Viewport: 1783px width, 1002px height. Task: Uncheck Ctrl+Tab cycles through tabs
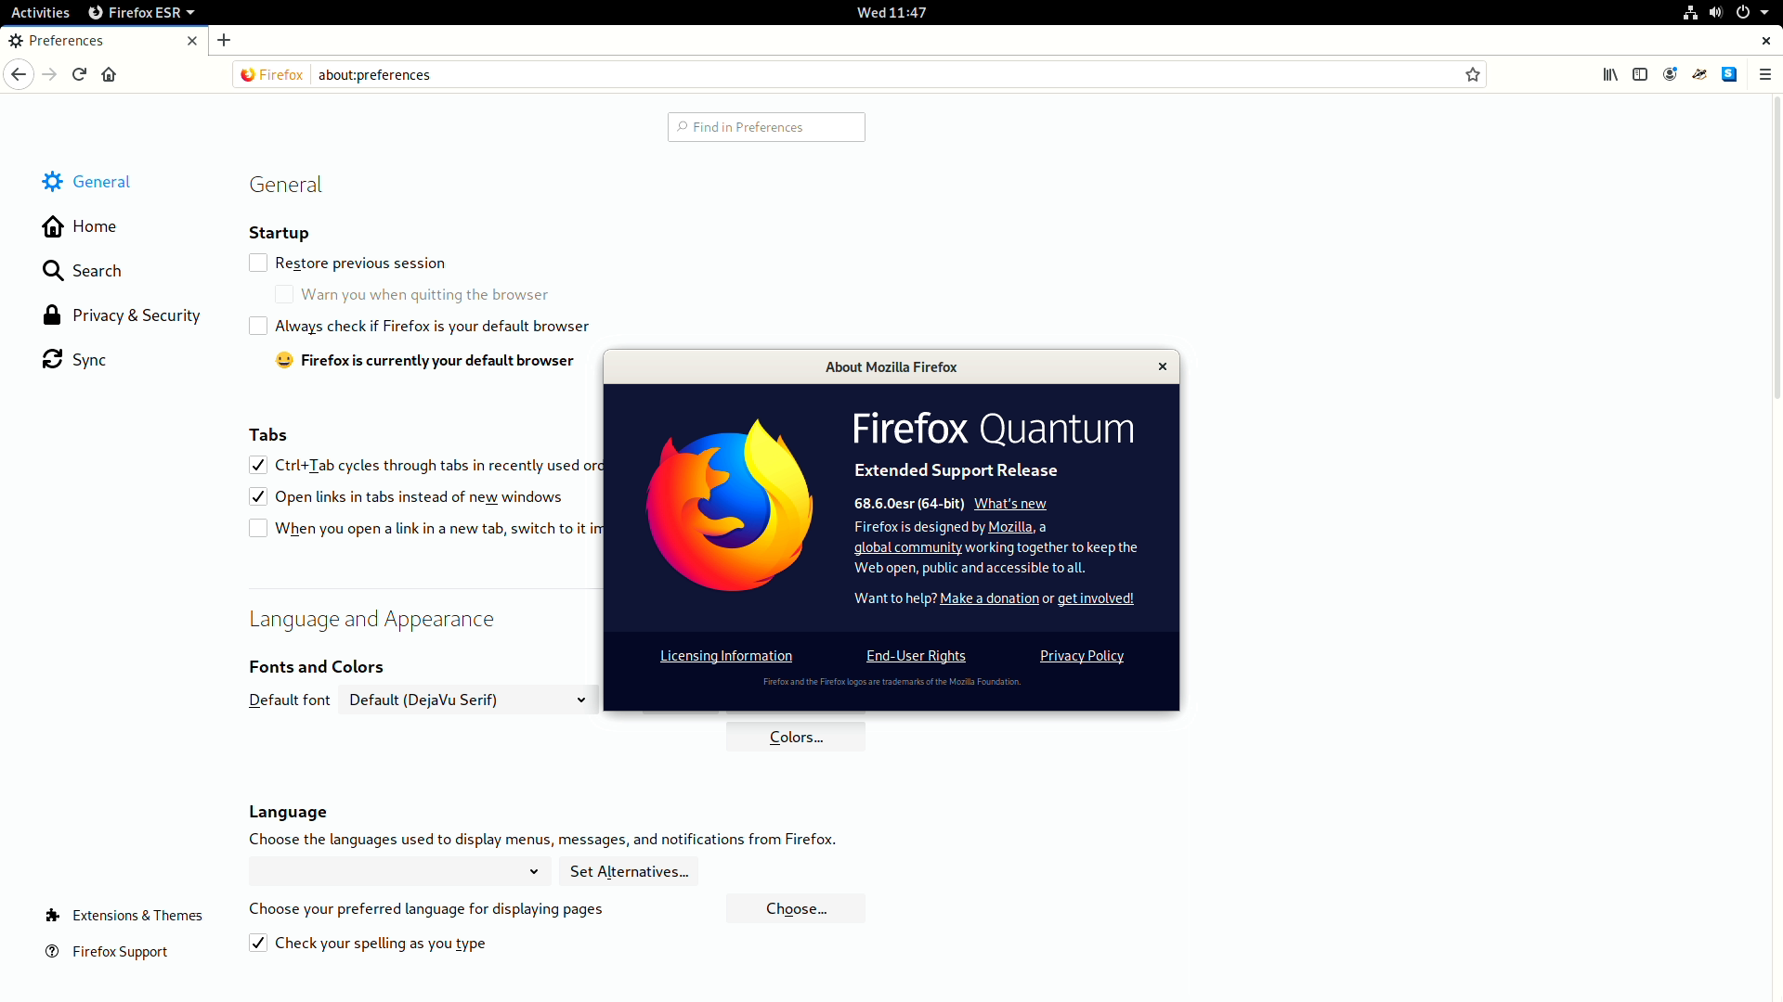(x=258, y=466)
